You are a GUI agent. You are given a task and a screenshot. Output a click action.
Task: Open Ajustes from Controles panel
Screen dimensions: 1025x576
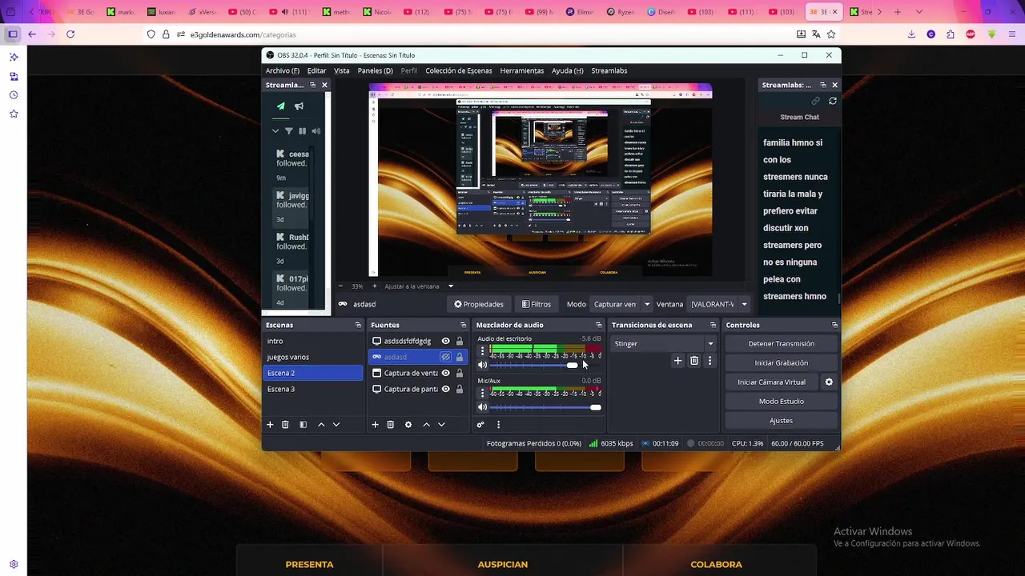[782, 421]
